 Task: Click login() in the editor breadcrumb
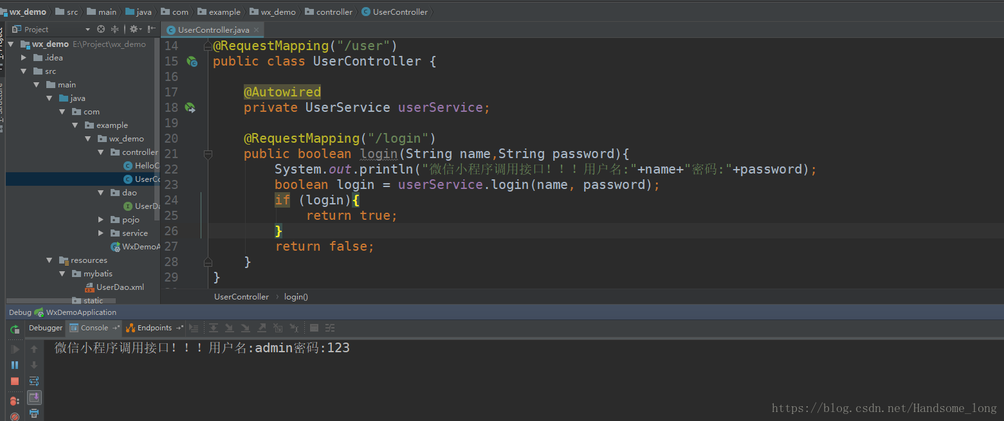tap(296, 297)
